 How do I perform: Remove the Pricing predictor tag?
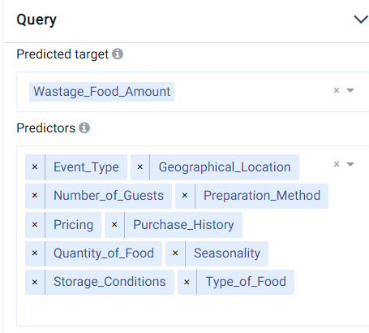(35, 225)
